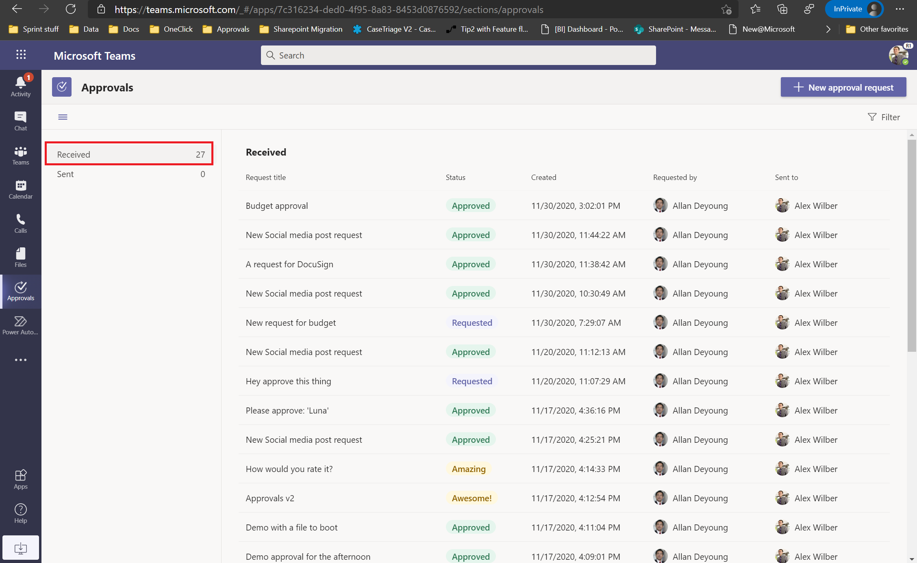The image size is (917, 563).
Task: Click the Filter button
Action: click(884, 117)
